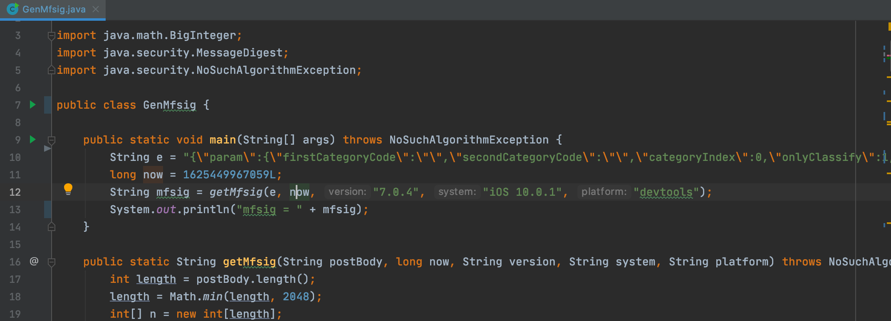Screen dimensions: 891x321
Task: Click line number 12 in gutter
Action: click(15, 192)
